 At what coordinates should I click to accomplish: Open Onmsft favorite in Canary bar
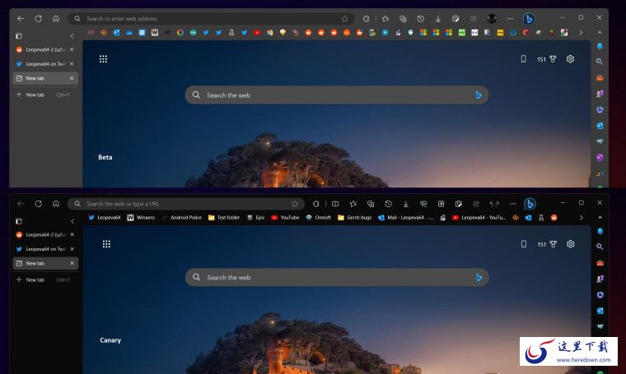coord(319,218)
